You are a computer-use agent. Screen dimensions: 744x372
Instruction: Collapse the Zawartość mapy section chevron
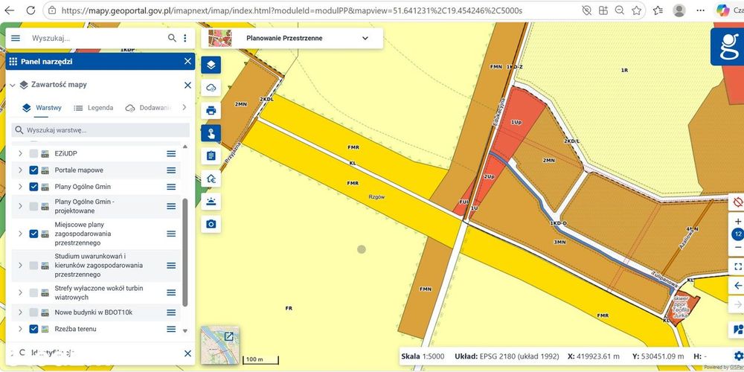click(x=13, y=86)
